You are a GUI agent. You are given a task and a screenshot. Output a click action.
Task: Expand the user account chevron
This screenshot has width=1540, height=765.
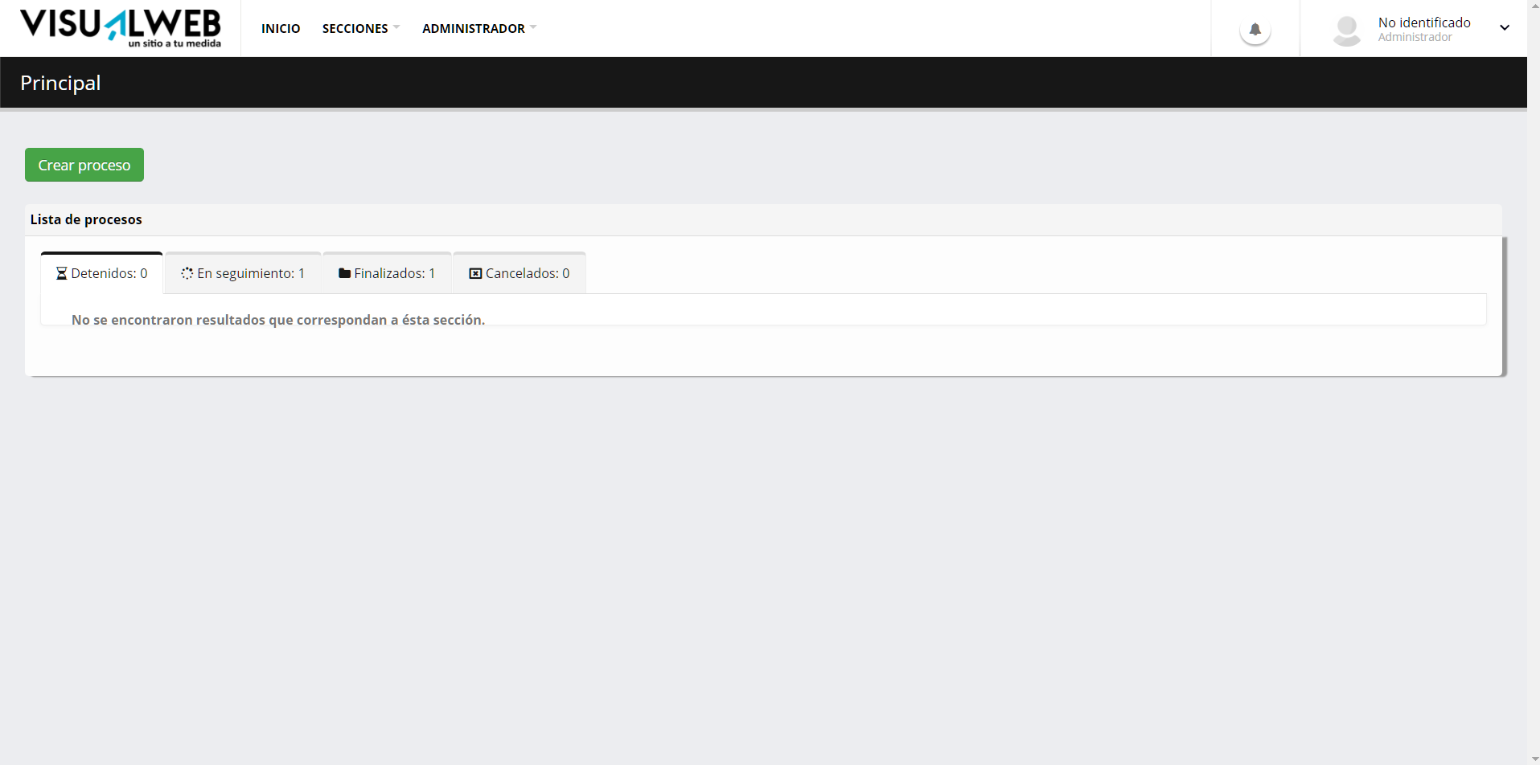click(1504, 28)
